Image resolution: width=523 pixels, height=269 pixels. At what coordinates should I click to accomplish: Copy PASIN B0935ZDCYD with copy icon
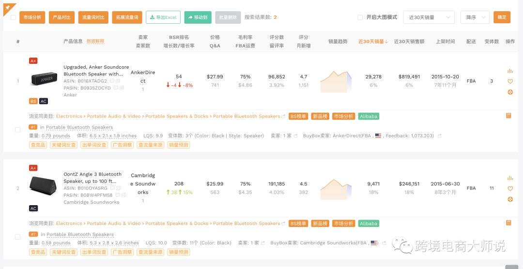(122, 88)
